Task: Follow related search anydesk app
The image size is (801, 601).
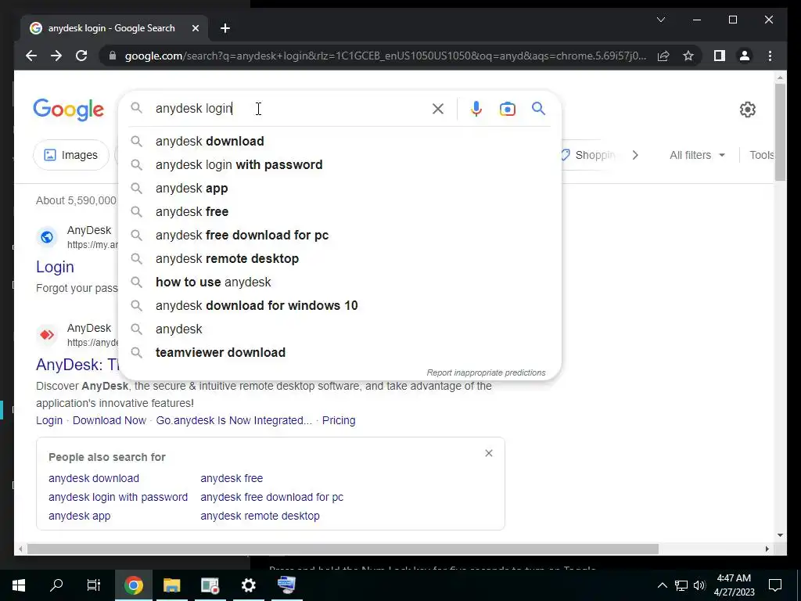Action: [x=79, y=516]
